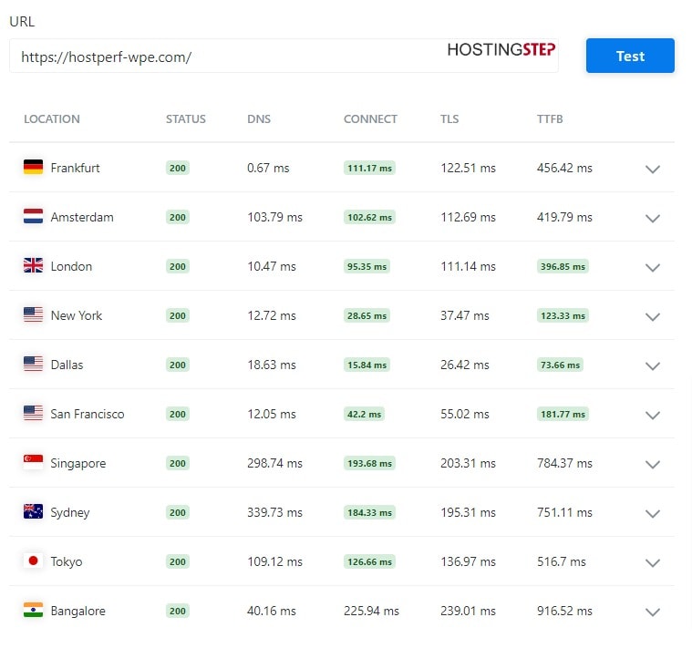Click the Japan flag icon beside Tokyo
This screenshot has height=648, width=692.
(x=33, y=561)
